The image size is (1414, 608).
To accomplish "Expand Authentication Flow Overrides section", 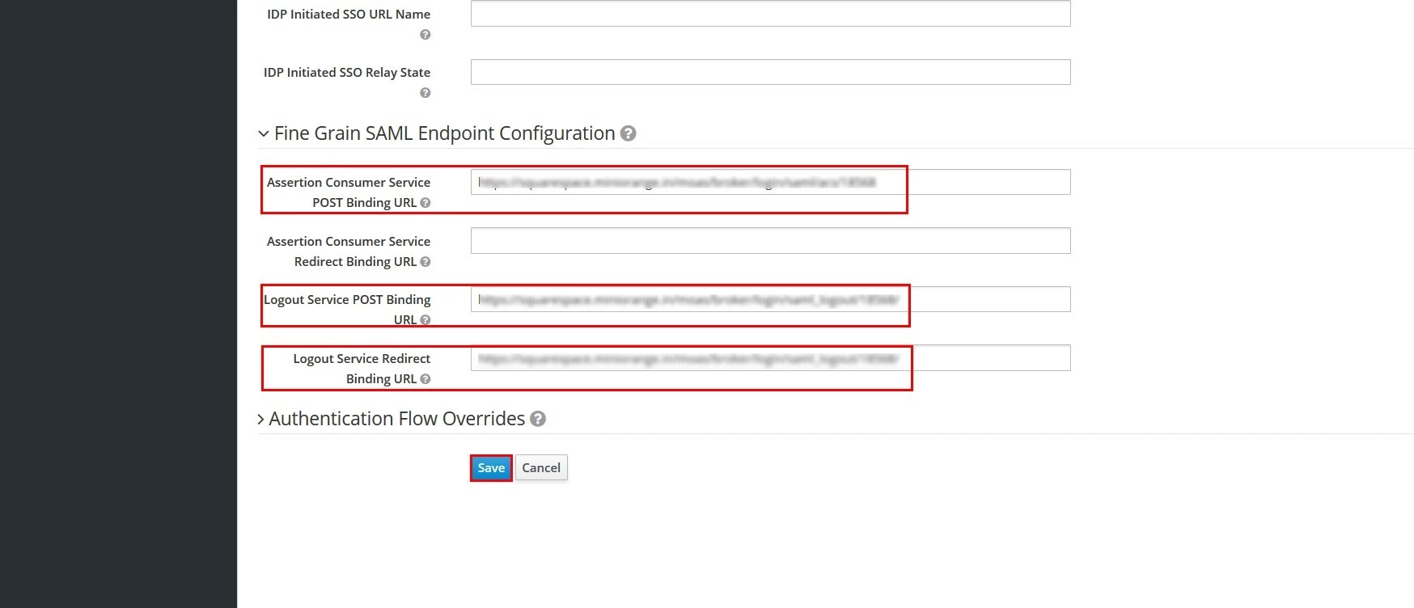I will point(261,419).
